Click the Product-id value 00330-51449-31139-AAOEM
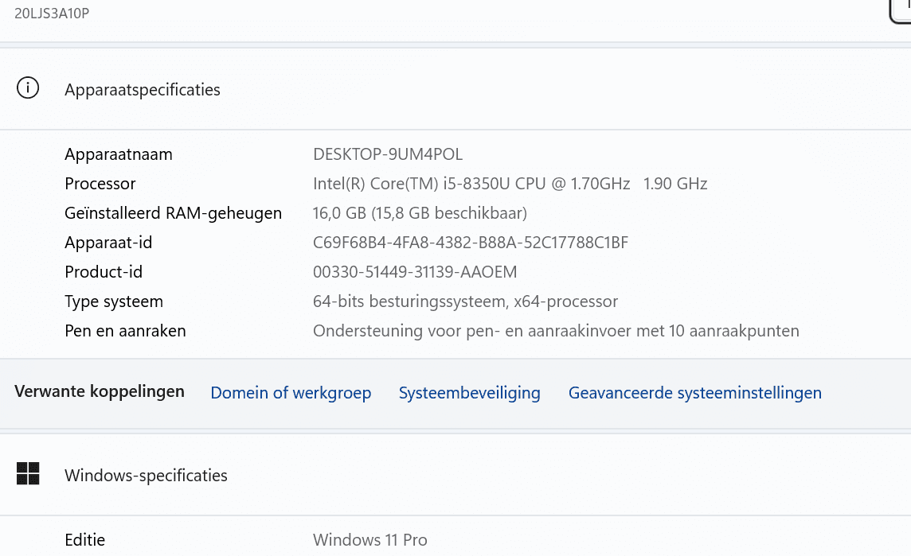This screenshot has width=911, height=556. tap(415, 272)
